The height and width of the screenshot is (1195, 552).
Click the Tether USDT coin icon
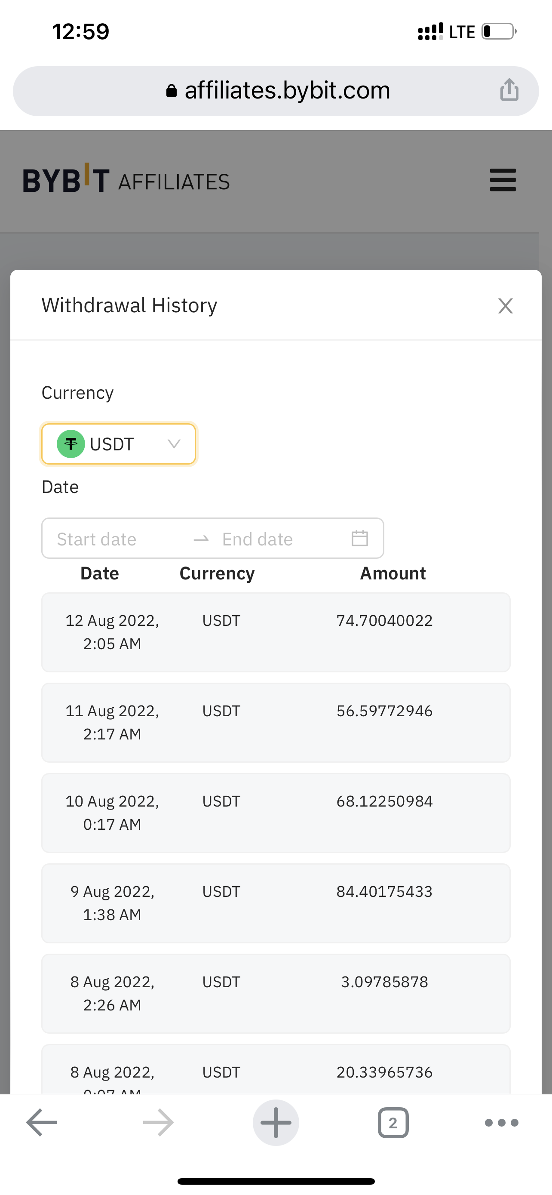point(71,444)
